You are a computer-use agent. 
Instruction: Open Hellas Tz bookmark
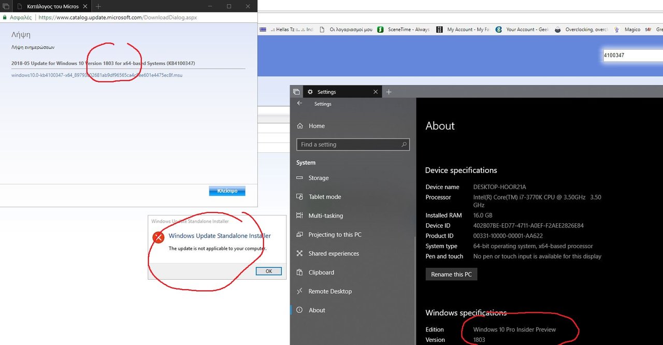point(287,30)
